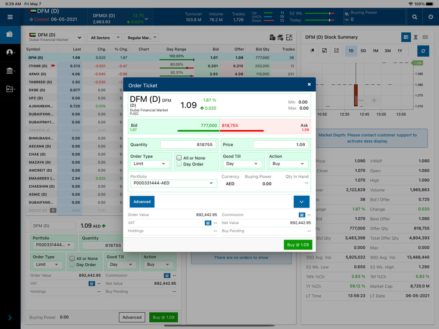Open watchlist devices icon above table
Viewport: 439px width, 329px height.
click(x=272, y=37)
